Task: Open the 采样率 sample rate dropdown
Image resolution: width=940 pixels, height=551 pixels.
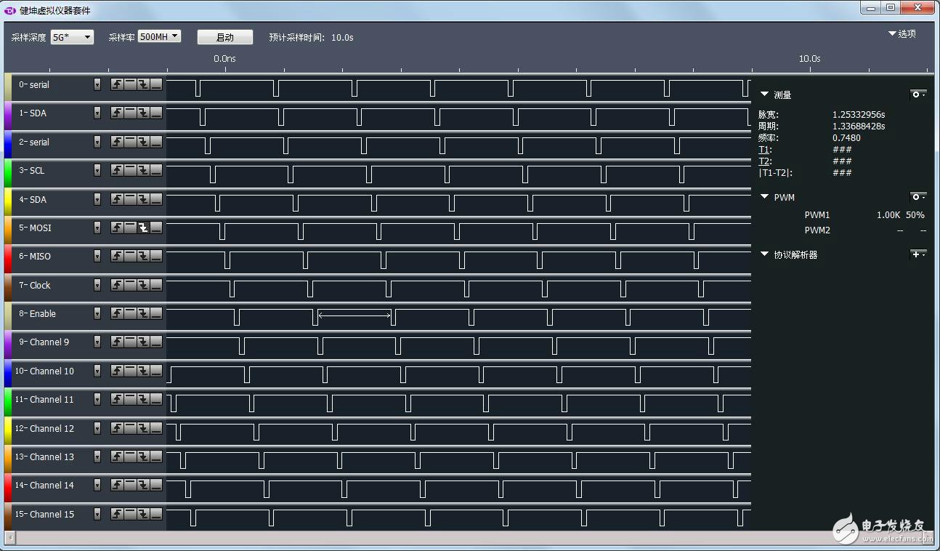Action: [x=159, y=36]
